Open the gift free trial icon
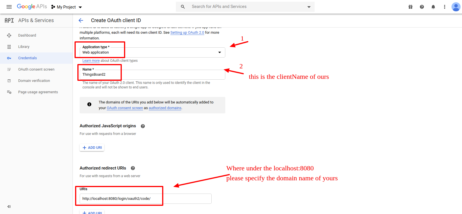The height and width of the screenshot is (214, 462). [x=411, y=7]
